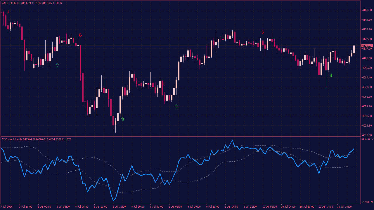Click the 7 Jul 19:00 time label

[26, 207]
